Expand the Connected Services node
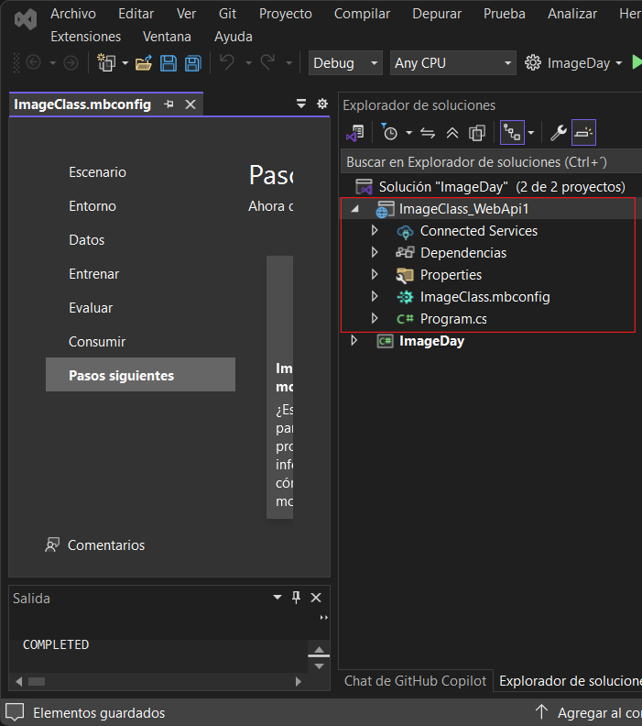This screenshot has width=642, height=726. coord(375,230)
